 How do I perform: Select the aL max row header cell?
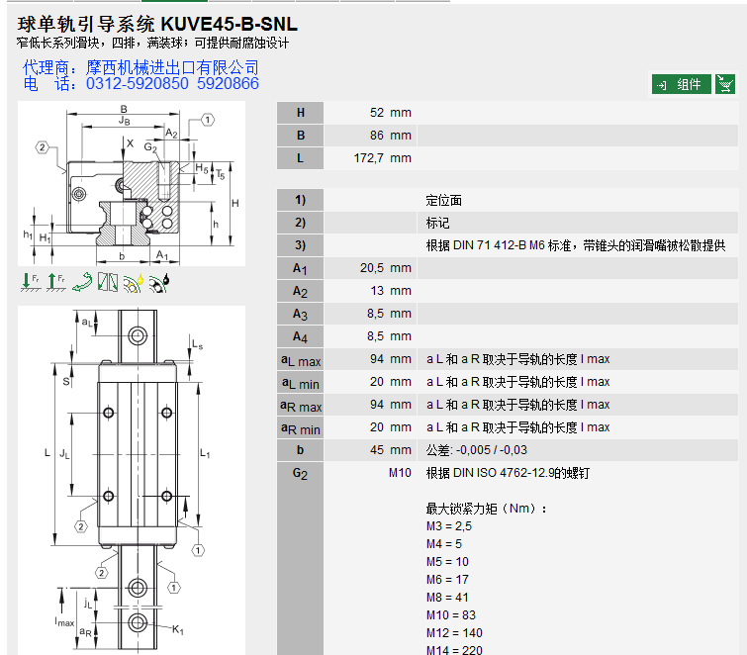(301, 359)
